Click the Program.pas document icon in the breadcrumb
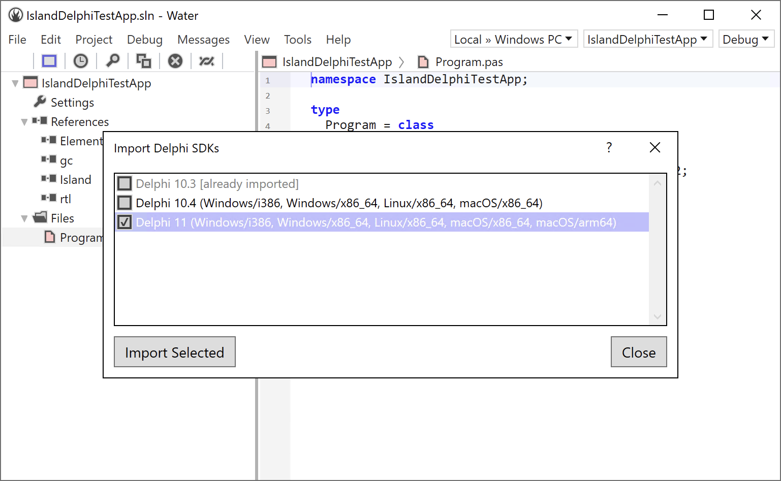Viewport: 781px width, 481px height. 423,61
